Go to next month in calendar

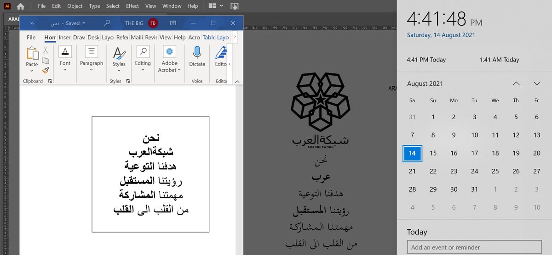pos(537,83)
